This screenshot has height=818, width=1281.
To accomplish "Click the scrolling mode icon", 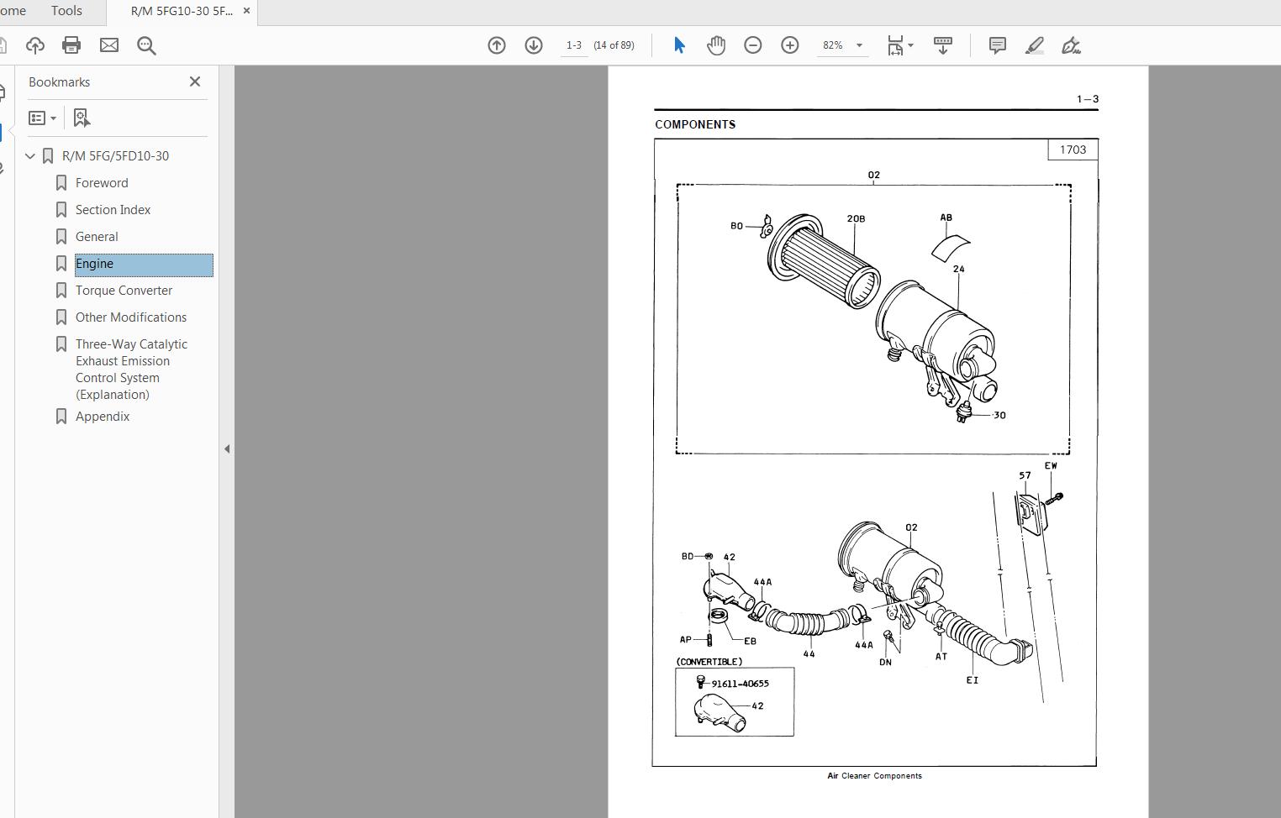I will 943,45.
